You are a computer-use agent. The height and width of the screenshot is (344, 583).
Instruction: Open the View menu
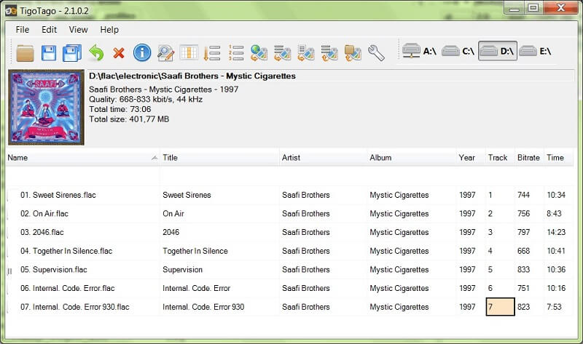[78, 30]
